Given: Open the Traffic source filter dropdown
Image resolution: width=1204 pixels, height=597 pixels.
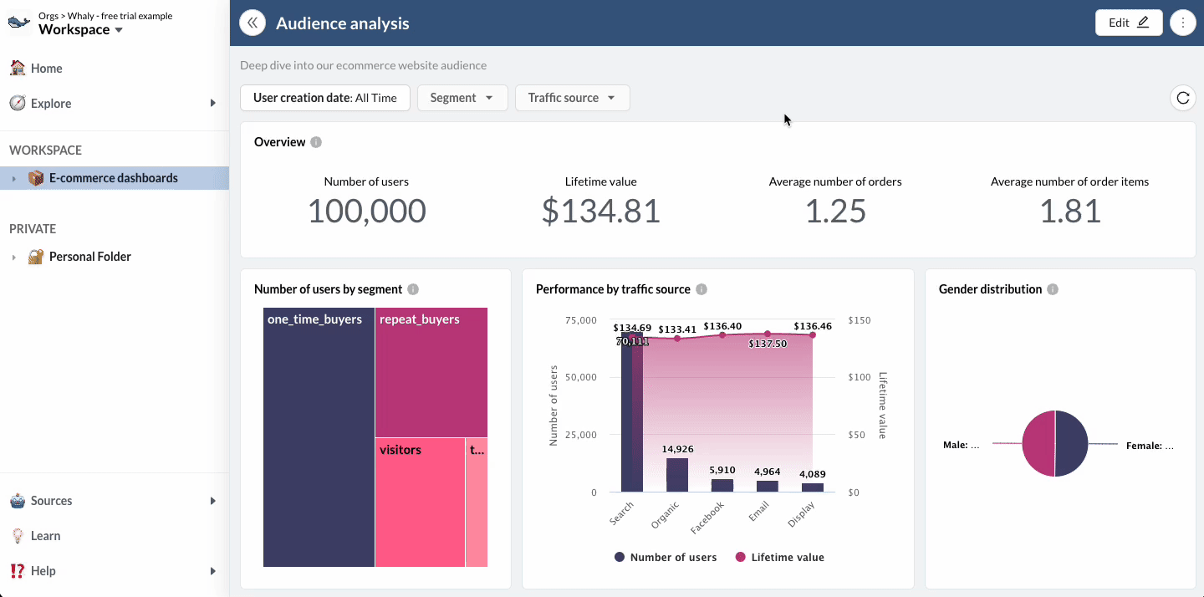Looking at the screenshot, I should [572, 98].
